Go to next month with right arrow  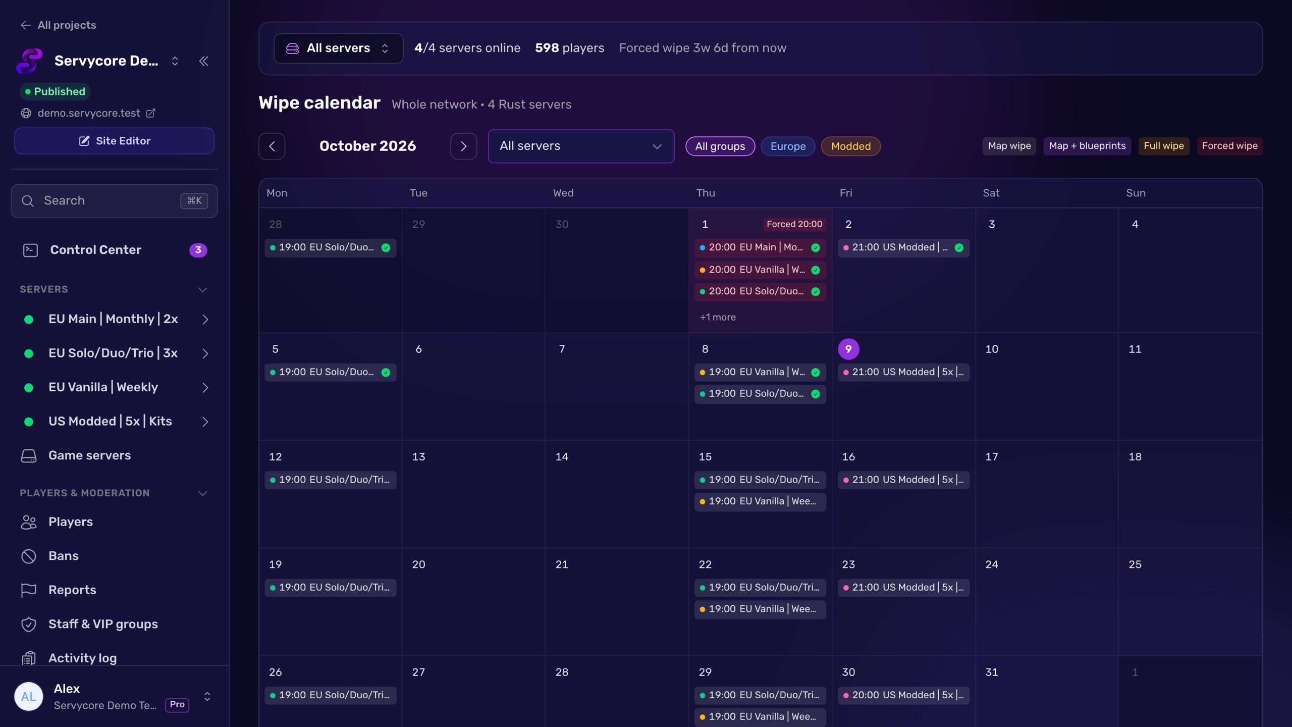[464, 146]
